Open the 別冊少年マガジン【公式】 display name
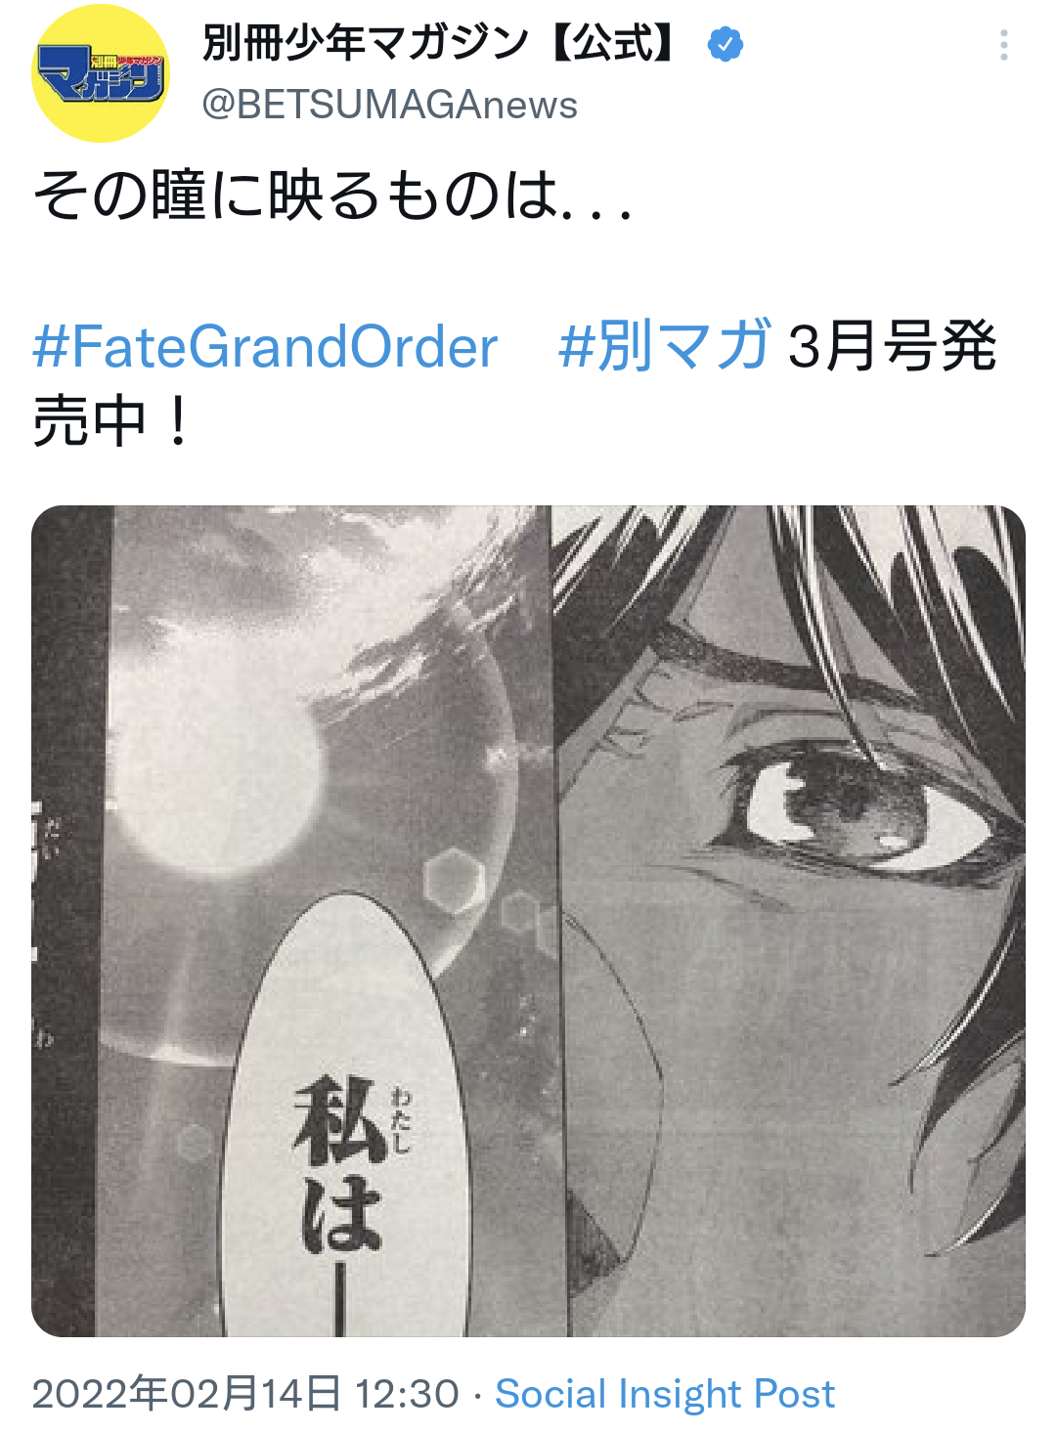1056x1433 pixels. click(439, 43)
